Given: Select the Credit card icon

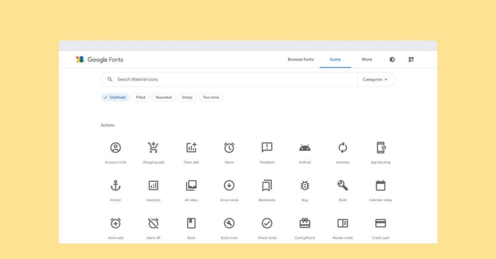Looking at the screenshot, I should click(x=380, y=223).
